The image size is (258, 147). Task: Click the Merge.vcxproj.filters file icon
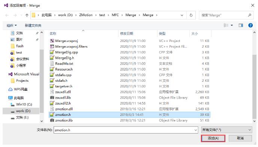click(x=52, y=46)
